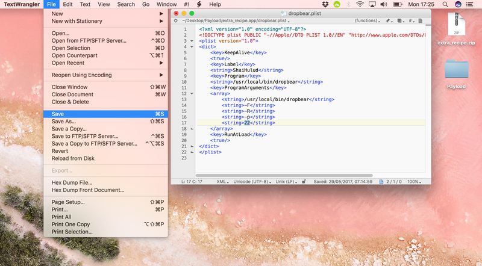Open the file path dropdown in the navigation bar
The height and width of the screenshot is (266, 482).
[236, 20]
